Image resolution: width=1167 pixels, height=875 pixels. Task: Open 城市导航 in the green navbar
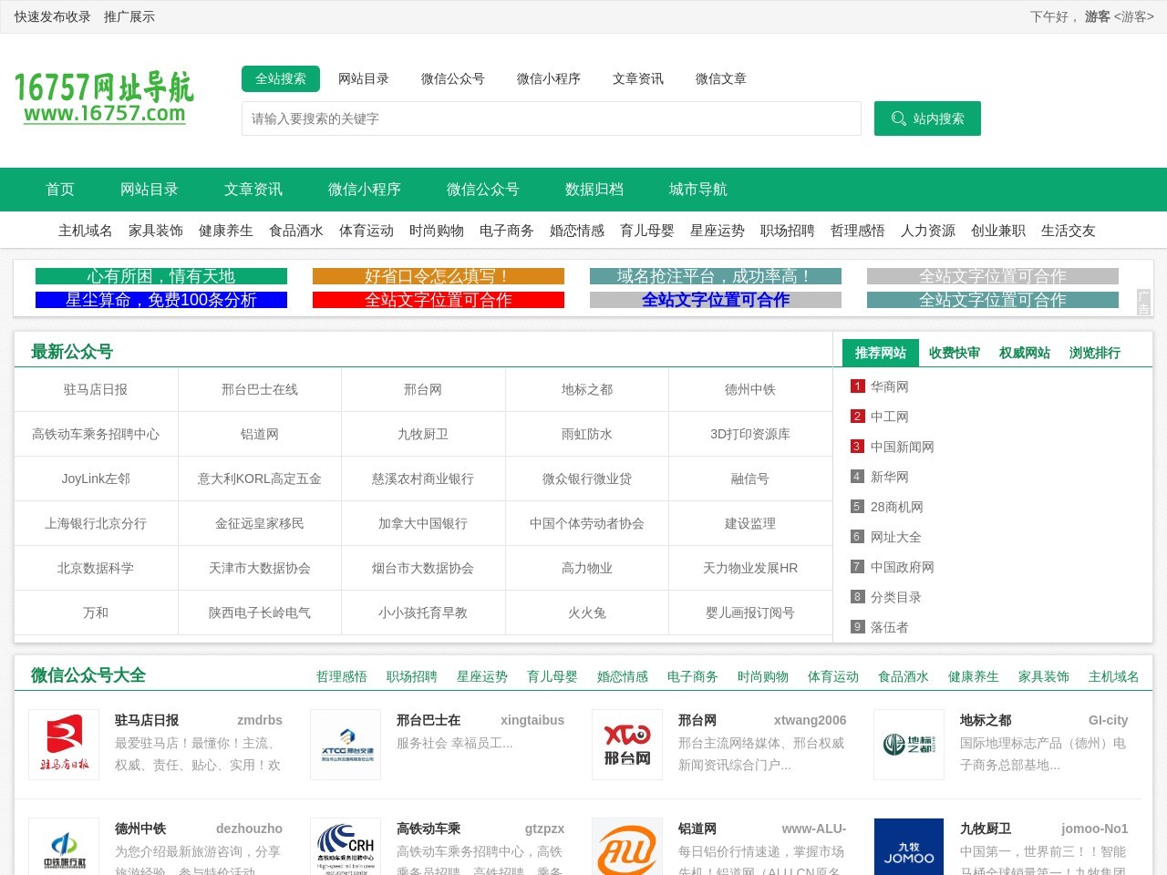tap(698, 190)
